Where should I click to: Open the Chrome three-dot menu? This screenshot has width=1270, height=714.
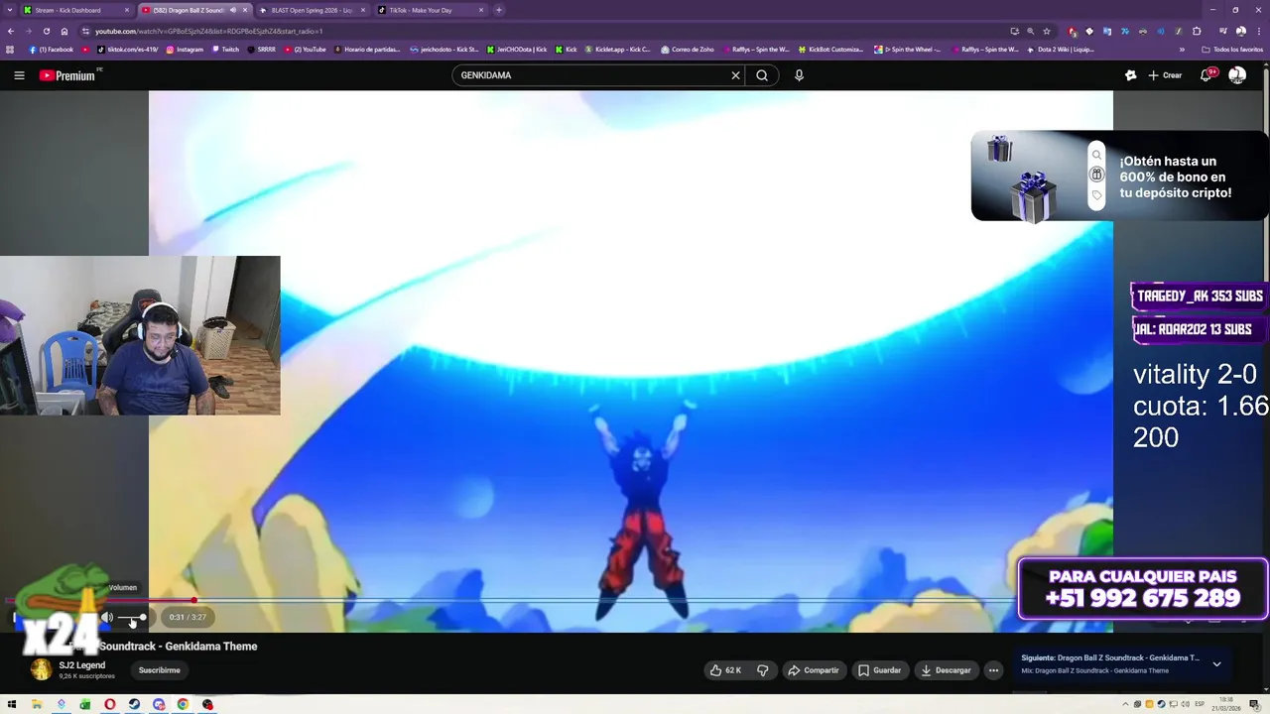1259,31
